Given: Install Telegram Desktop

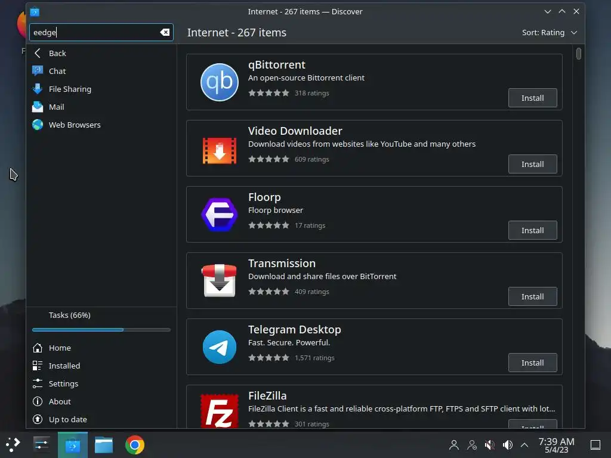Looking at the screenshot, I should tap(533, 363).
